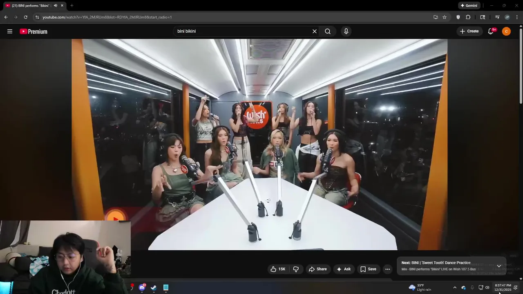This screenshot has height=294, width=523.
Task: Open the shield extension icon
Action: tap(458, 17)
